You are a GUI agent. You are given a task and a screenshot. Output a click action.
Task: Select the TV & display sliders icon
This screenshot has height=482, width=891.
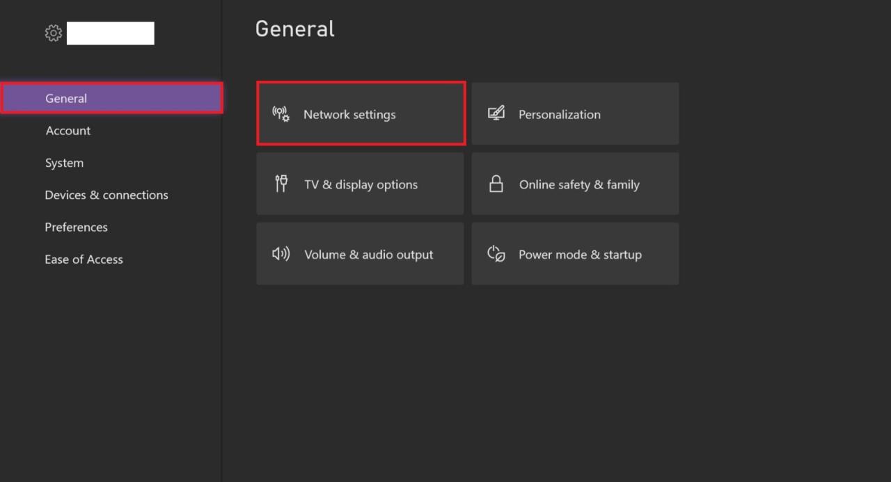pyautogui.click(x=281, y=183)
